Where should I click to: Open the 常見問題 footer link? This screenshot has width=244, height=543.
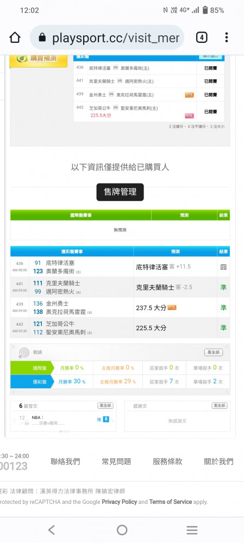[x=116, y=461]
